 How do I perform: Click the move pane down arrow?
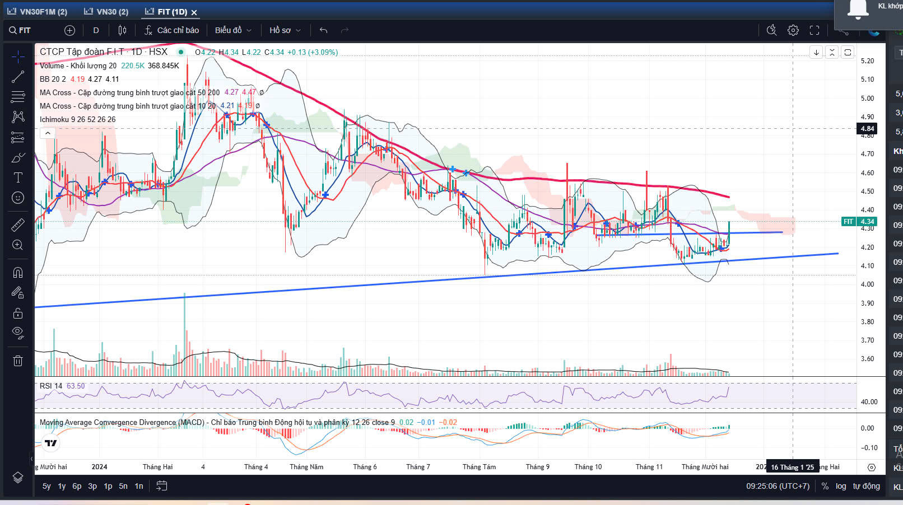coord(816,52)
